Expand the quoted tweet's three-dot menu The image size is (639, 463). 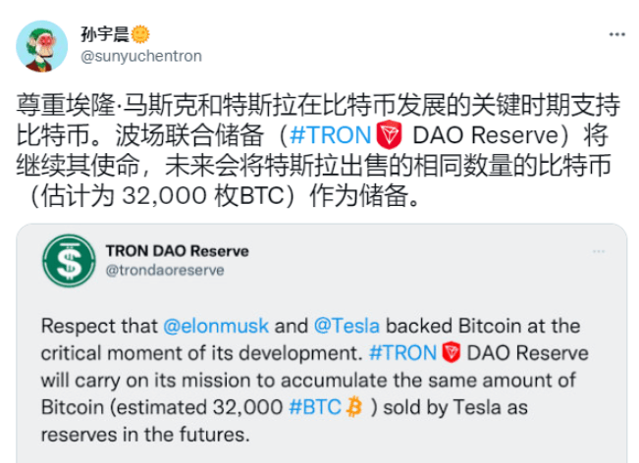pyautogui.click(x=598, y=251)
